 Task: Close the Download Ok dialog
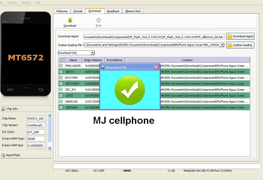pyautogui.click(x=156, y=67)
